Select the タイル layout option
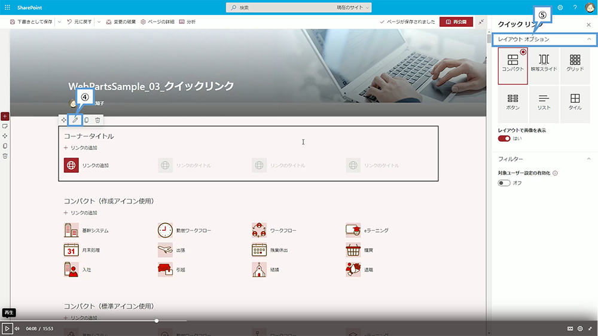This screenshot has width=598, height=336. (575, 104)
